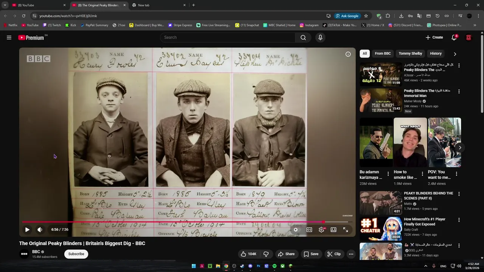Open the 'How to smoke like' short
Screen dimensions: 484x272
tap(410, 142)
